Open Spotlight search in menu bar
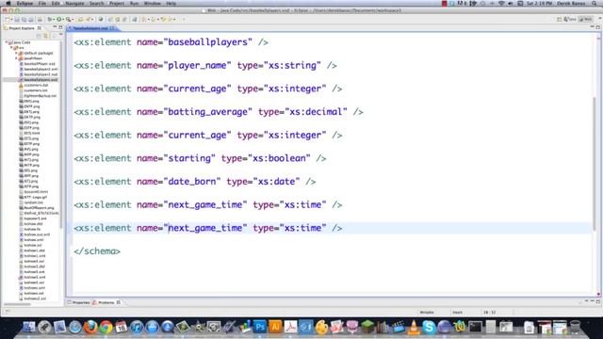The width and height of the screenshot is (603, 339). tap(595, 4)
